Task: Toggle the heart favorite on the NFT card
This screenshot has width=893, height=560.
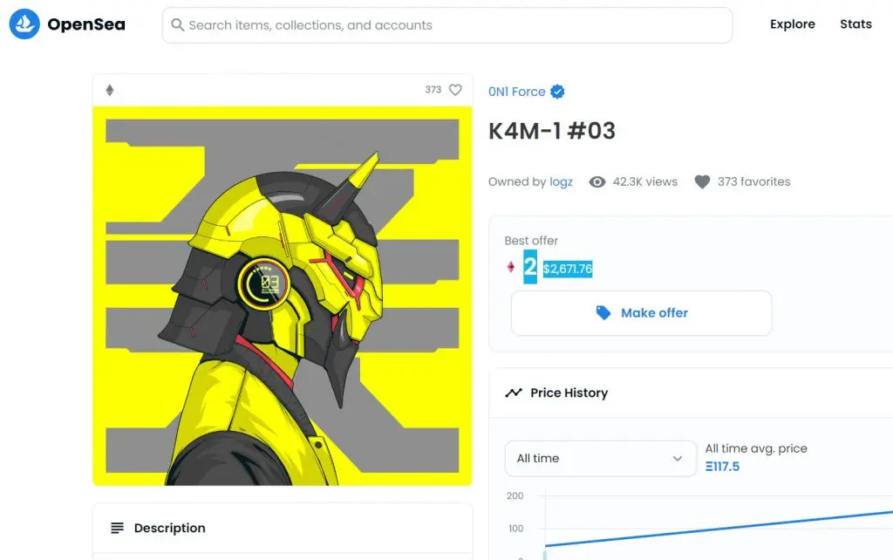Action: point(455,90)
